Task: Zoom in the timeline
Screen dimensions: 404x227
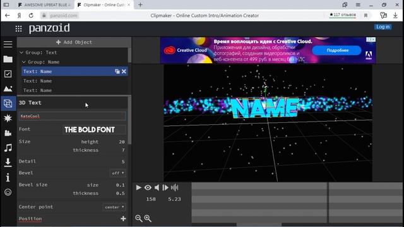Action: pos(148,218)
